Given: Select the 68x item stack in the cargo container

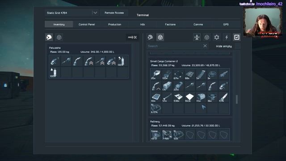Looking at the screenshot, I should tap(189, 75).
